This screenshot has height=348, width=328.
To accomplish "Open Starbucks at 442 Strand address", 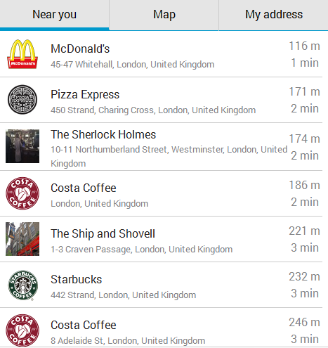I will (124, 295).
